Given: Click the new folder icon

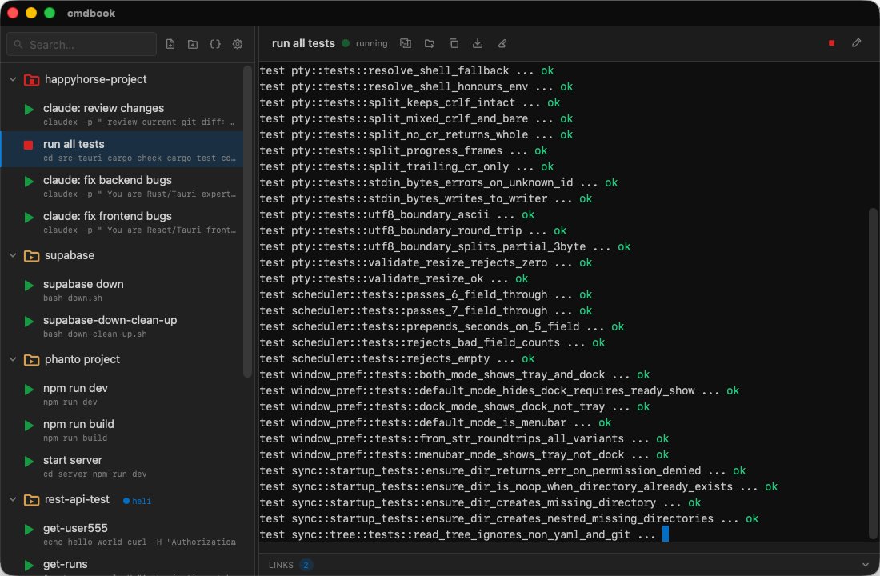Looking at the screenshot, I should 193,44.
